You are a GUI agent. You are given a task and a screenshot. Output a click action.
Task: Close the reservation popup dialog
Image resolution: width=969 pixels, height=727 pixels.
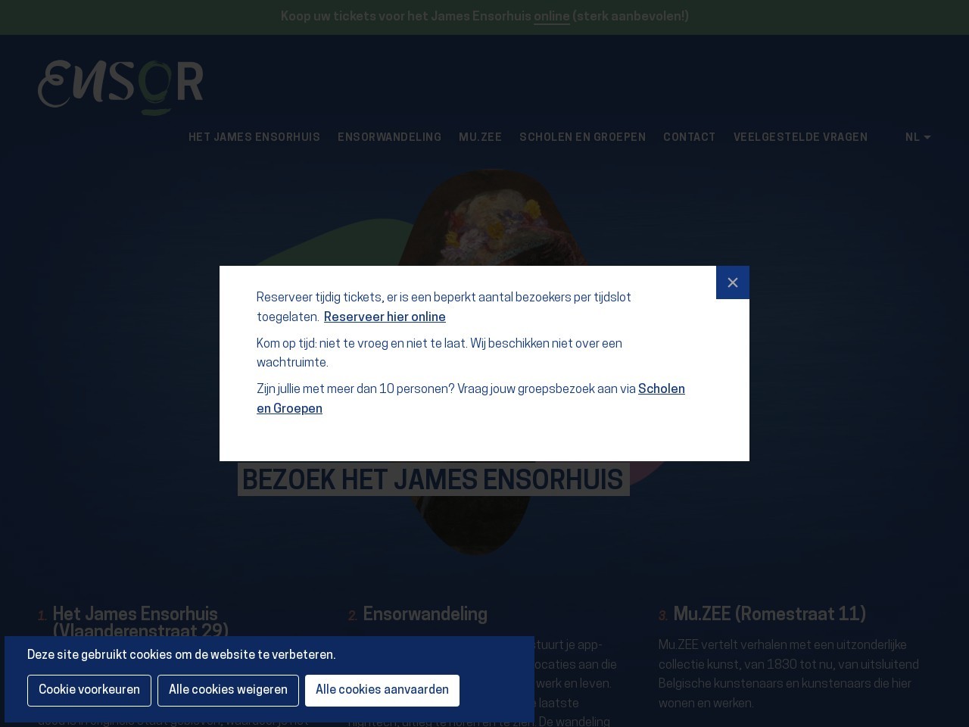tap(732, 282)
